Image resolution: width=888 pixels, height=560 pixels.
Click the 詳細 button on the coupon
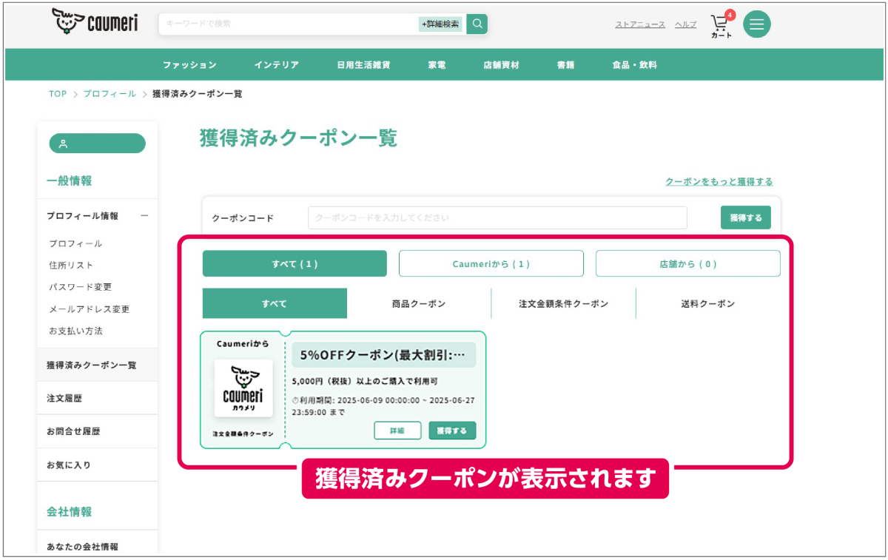pyautogui.click(x=397, y=431)
